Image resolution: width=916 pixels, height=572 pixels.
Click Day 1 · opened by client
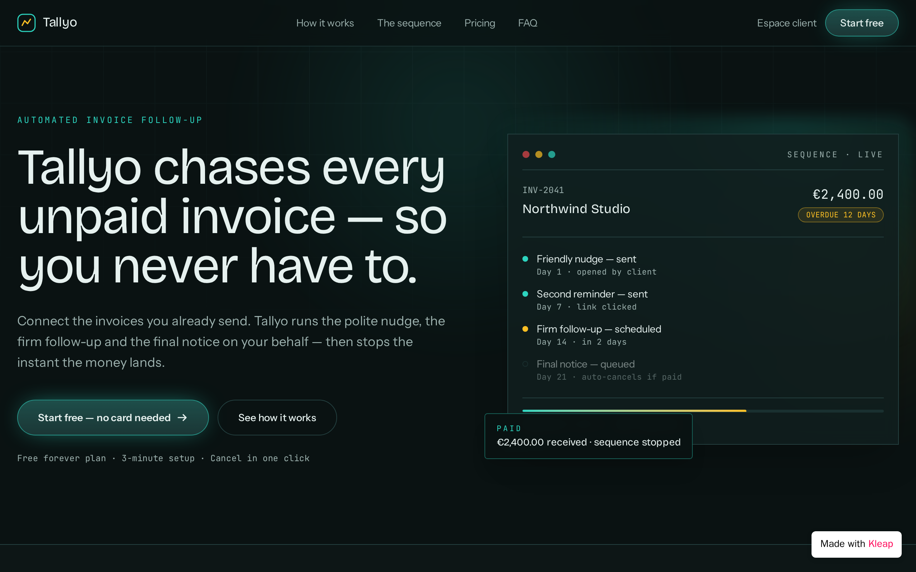pyautogui.click(x=596, y=272)
